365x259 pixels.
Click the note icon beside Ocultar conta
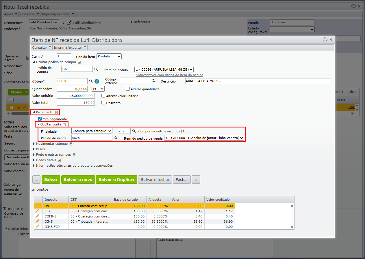point(64,125)
